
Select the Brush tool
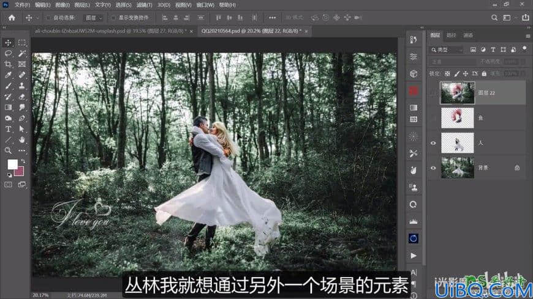(x=9, y=86)
